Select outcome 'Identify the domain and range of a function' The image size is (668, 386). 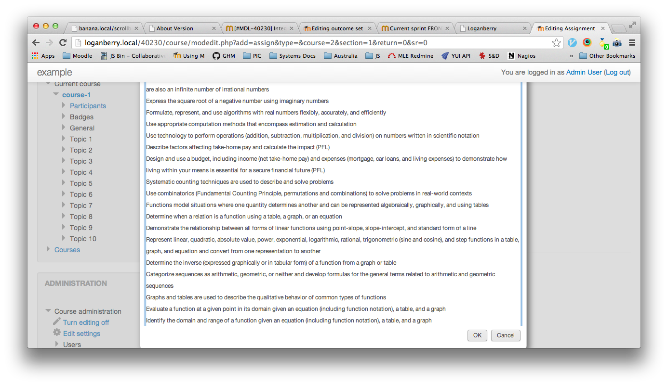coord(289,321)
